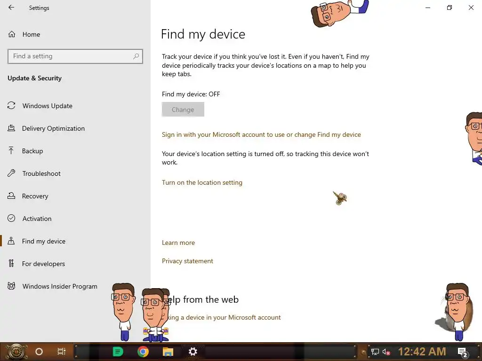Open For developers settings

[36, 264]
